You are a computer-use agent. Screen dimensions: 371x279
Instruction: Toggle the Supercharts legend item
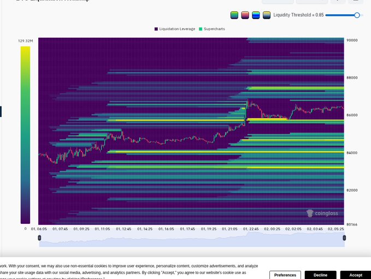[212, 29]
